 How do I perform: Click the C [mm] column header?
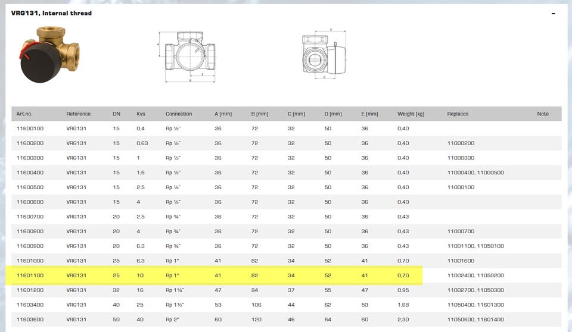coord(296,114)
